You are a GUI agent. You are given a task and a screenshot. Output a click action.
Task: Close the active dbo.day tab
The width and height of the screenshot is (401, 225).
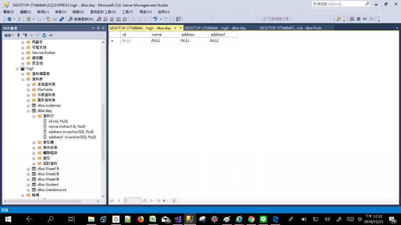pyautogui.click(x=181, y=28)
